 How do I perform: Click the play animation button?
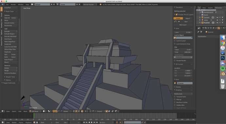[92, 122]
